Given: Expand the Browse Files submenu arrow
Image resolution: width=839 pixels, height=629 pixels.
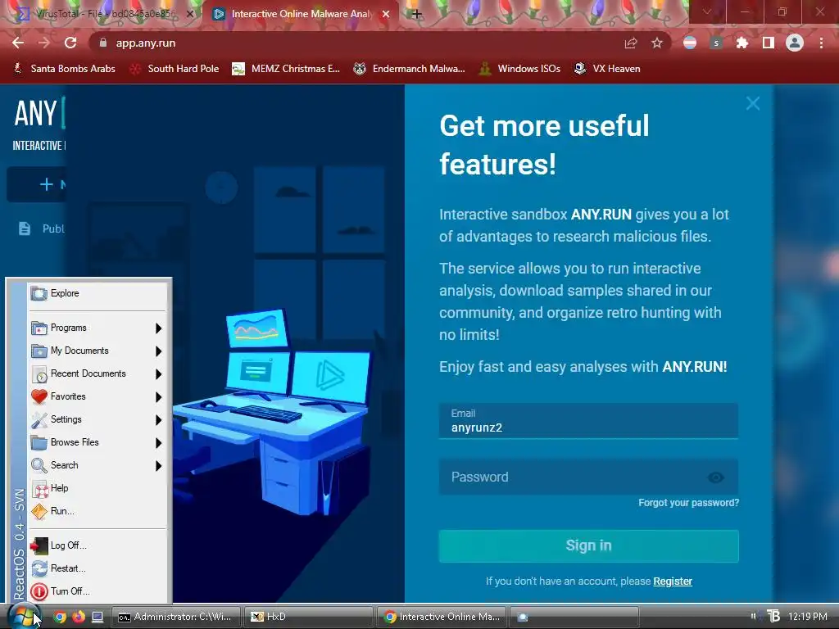Looking at the screenshot, I should 158,443.
